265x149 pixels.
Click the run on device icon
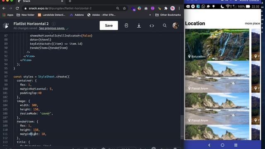coord(126,26)
